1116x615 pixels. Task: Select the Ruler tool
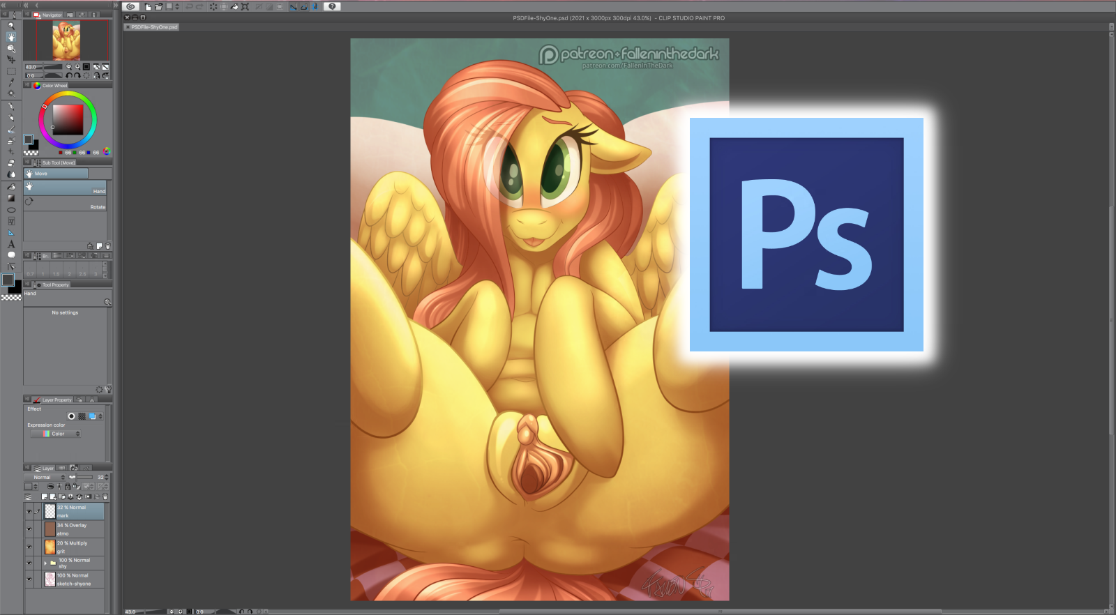pyautogui.click(x=11, y=233)
